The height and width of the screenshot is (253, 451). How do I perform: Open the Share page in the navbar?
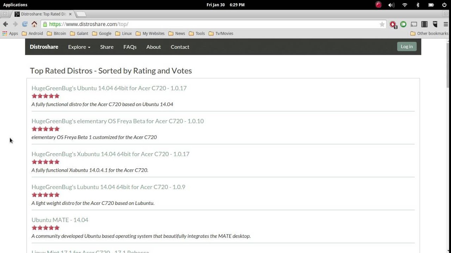[x=107, y=47]
